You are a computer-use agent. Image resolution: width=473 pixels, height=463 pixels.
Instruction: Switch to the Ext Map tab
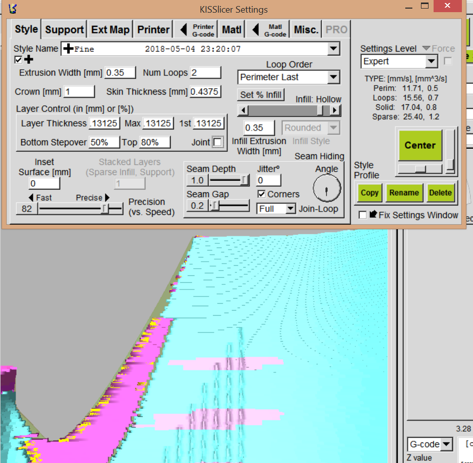point(110,29)
